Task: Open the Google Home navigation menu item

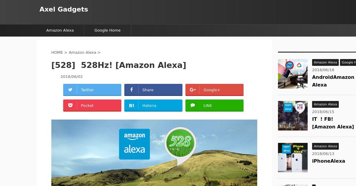Action: (x=107, y=30)
